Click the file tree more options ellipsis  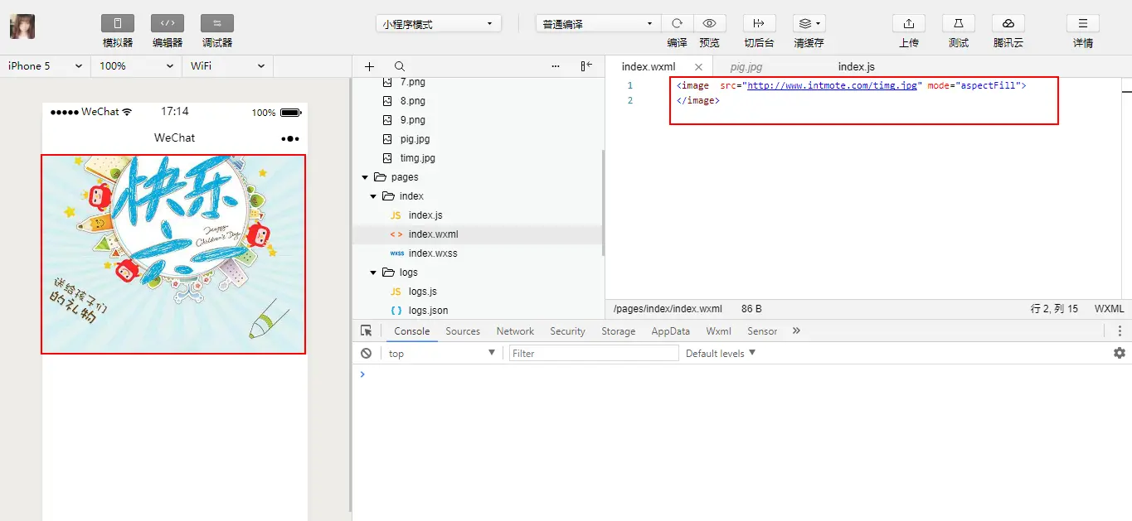click(x=556, y=66)
